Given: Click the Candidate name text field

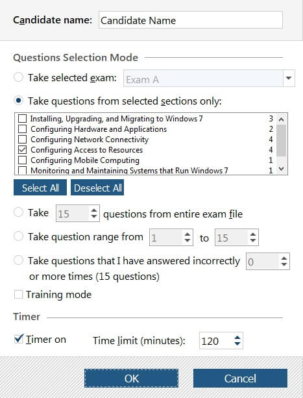Looking at the screenshot, I should coord(190,20).
